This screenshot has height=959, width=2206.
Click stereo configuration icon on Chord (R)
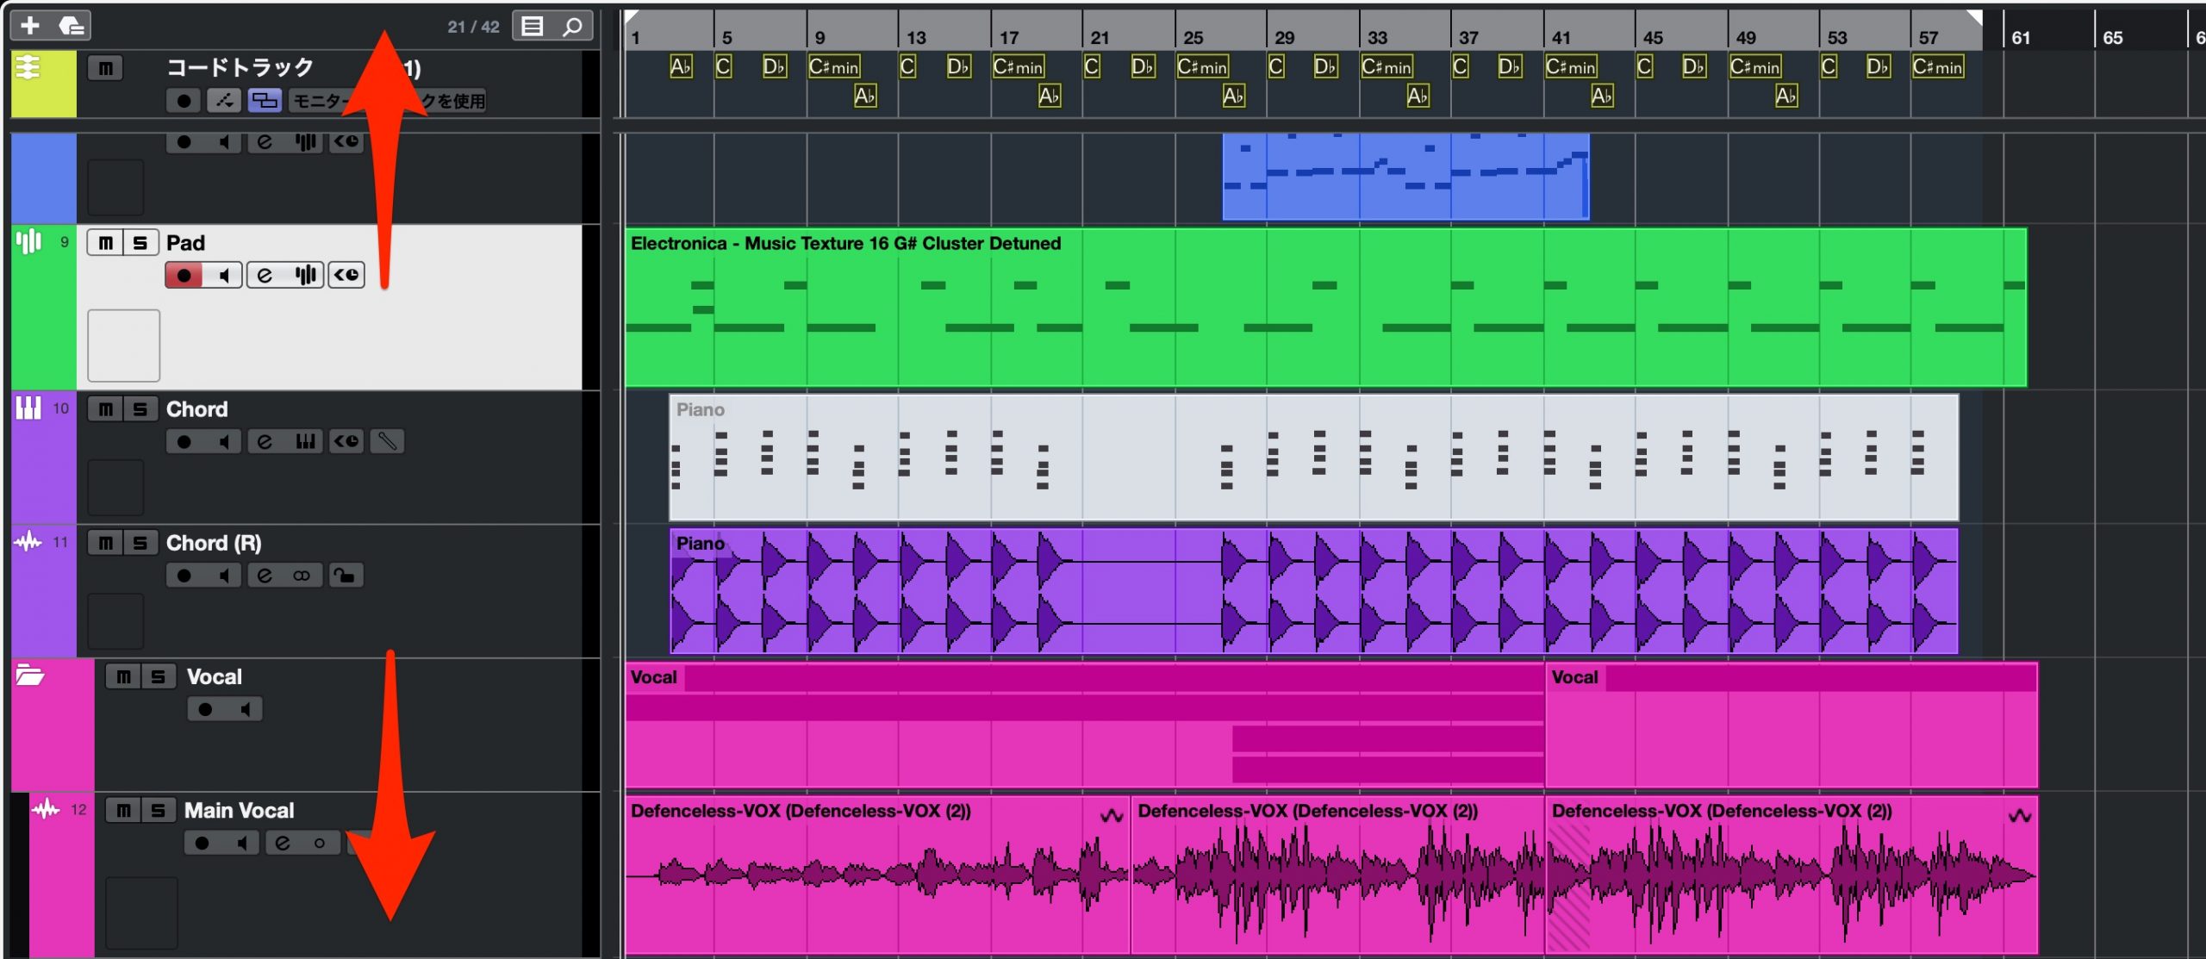pyautogui.click(x=302, y=576)
